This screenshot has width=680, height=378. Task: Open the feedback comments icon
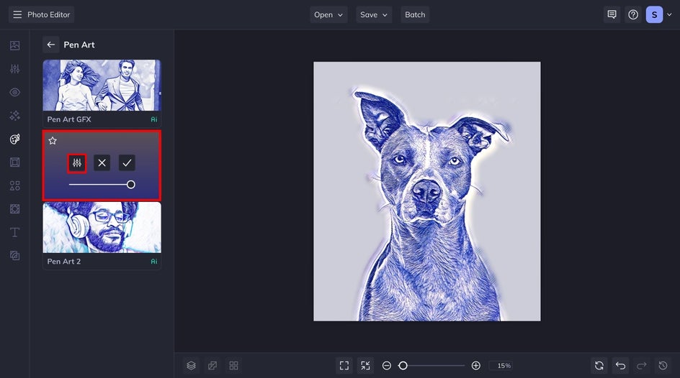point(612,14)
